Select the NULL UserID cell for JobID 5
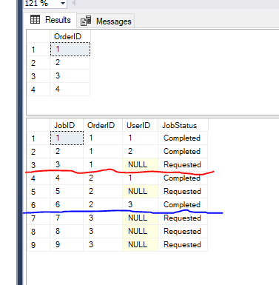This screenshot has height=285, width=279. tap(140, 191)
